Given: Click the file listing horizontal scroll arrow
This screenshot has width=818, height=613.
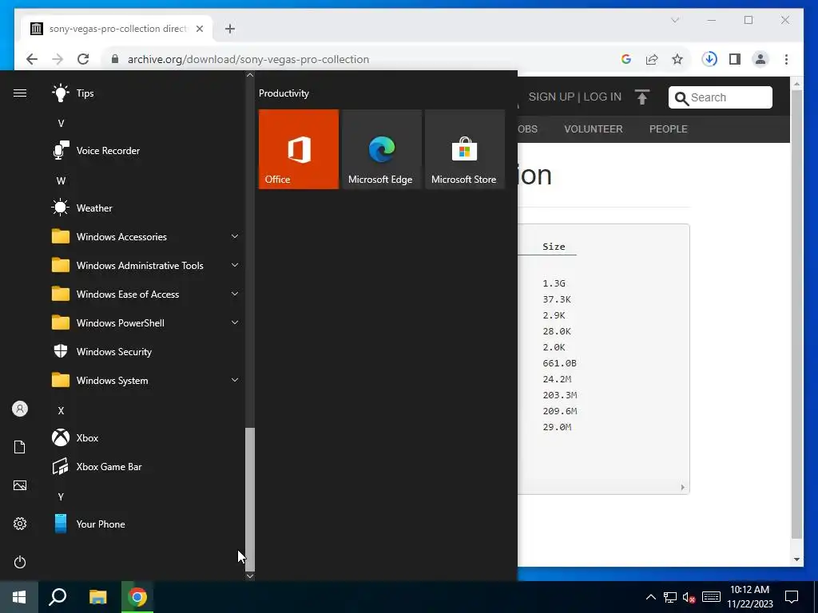Looking at the screenshot, I should [x=682, y=488].
